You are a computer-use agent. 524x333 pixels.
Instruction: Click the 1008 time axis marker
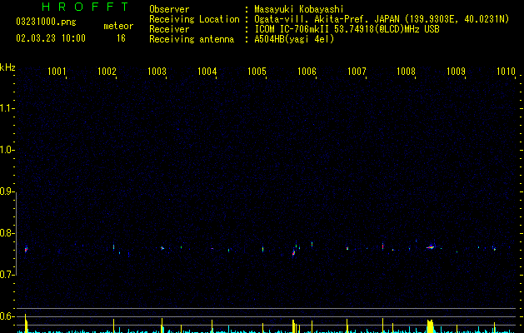(x=406, y=71)
